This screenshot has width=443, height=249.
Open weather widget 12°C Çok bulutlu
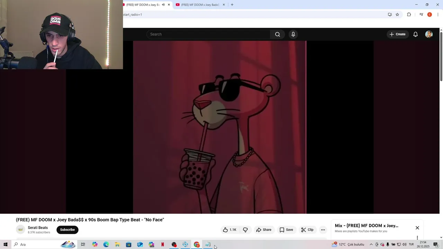coord(348,245)
